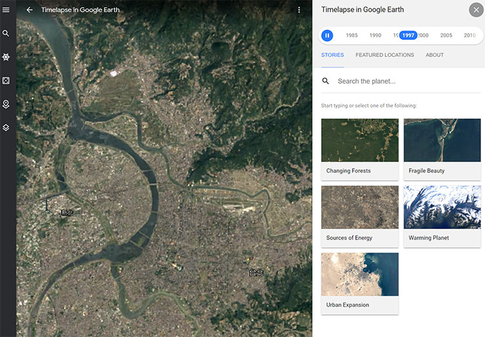Screen dimensions: 485x337
Task: Click the magnifier icon in search box
Action: click(x=325, y=81)
